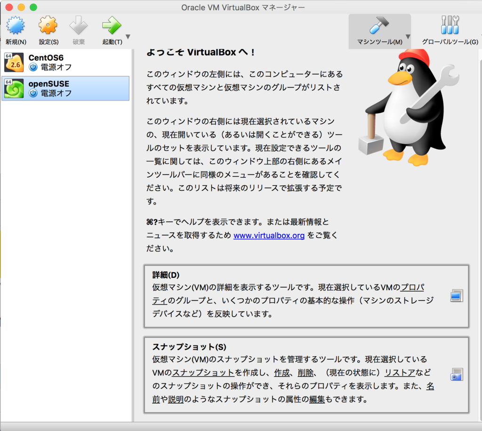Image resolution: width=482 pixels, height=431 pixels.
Task: Click power-off state icon under openSUSE
Action: click(33, 93)
